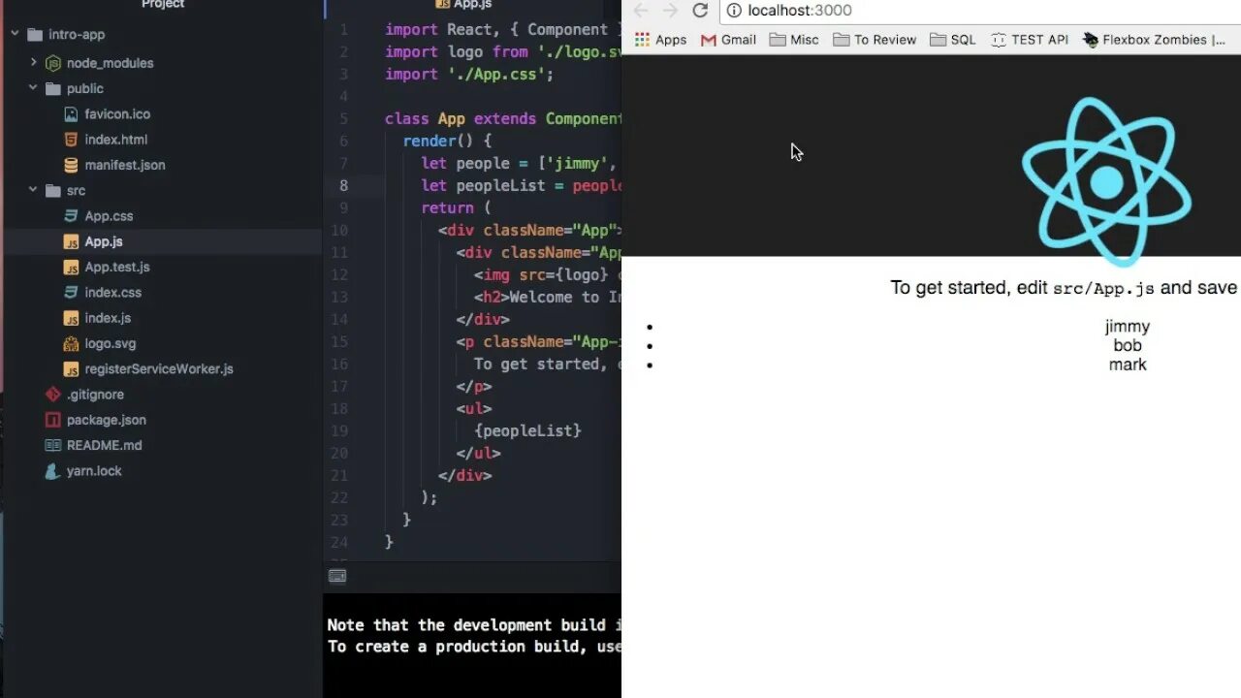Click the intro-app folder icon
Screen dimensions: 1241x698
pyautogui.click(x=36, y=35)
